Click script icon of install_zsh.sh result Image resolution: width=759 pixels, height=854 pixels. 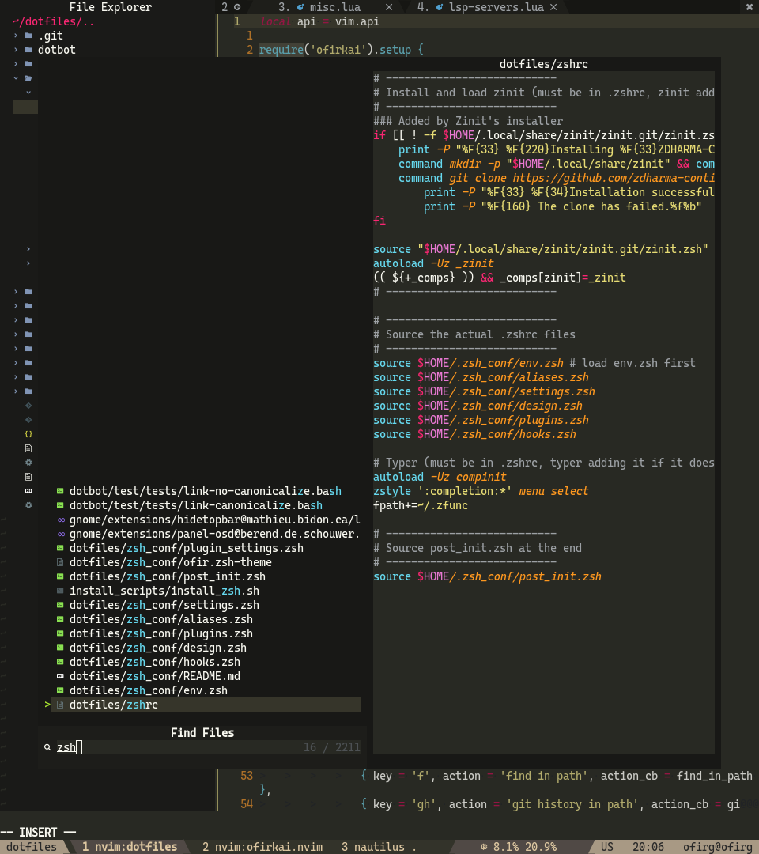[x=60, y=591]
